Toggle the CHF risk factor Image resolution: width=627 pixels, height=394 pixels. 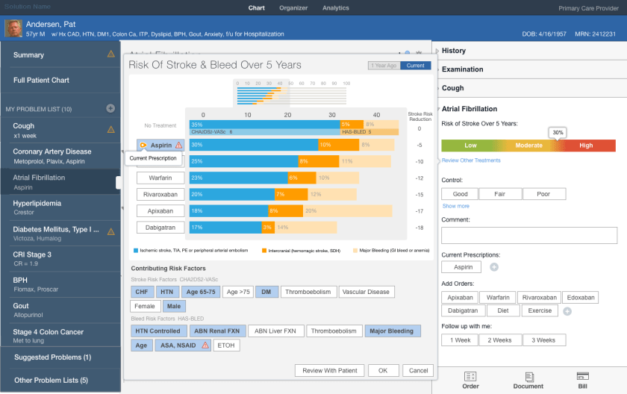pyautogui.click(x=141, y=293)
